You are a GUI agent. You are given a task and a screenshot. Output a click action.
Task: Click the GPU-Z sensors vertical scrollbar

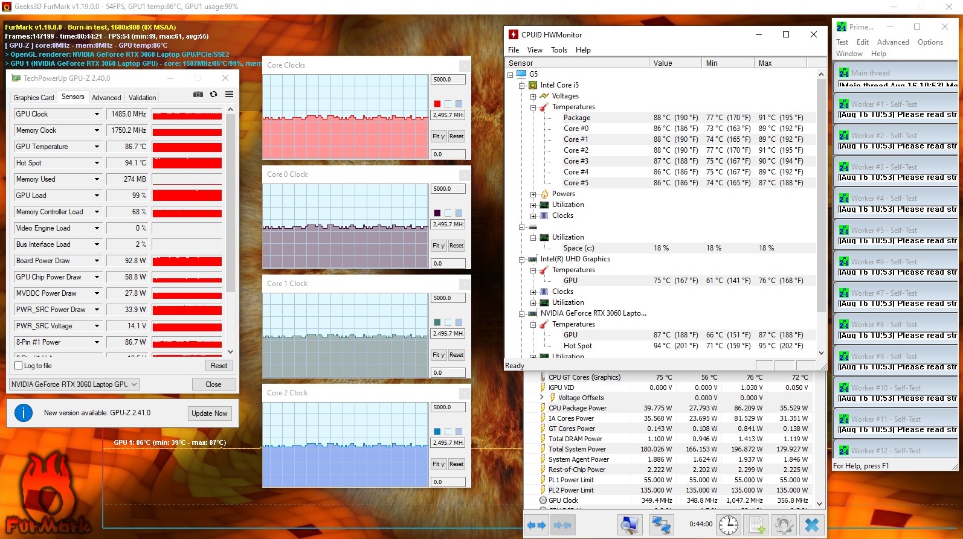[x=230, y=230]
